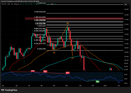Click the 112,000 price axis label

[126, 44]
